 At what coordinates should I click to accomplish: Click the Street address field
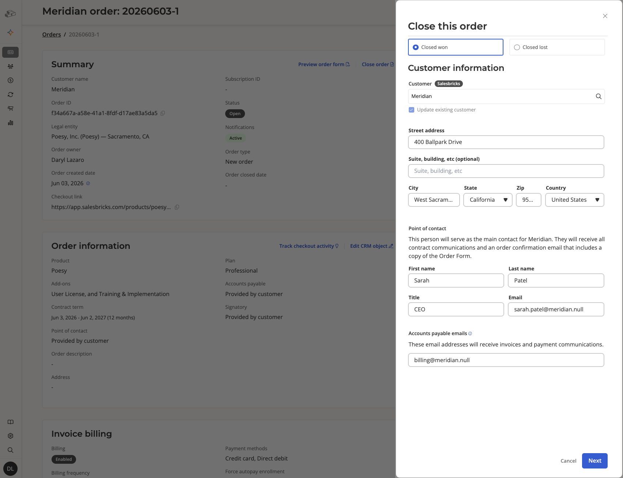(506, 142)
